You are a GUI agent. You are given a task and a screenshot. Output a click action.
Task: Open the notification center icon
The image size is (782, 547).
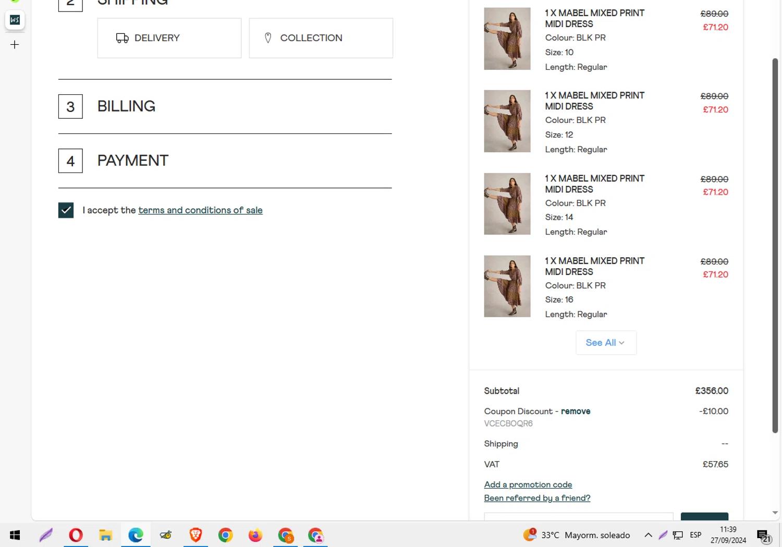click(x=764, y=536)
